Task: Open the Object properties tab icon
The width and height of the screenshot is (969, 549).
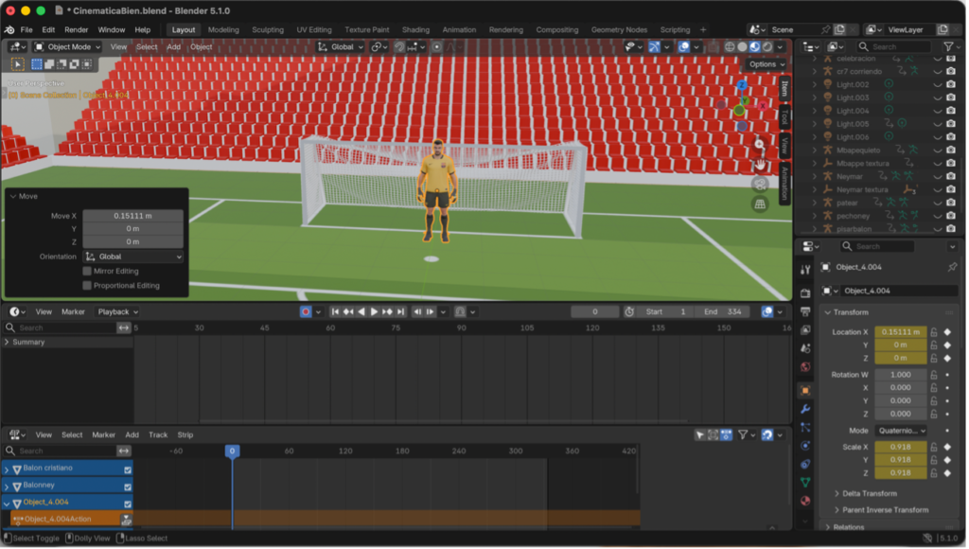Action: pos(805,390)
